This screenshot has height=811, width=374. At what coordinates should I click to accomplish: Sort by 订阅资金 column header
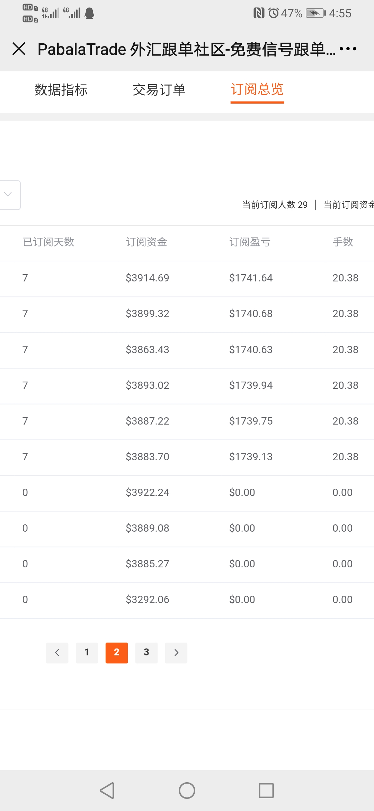pos(146,242)
